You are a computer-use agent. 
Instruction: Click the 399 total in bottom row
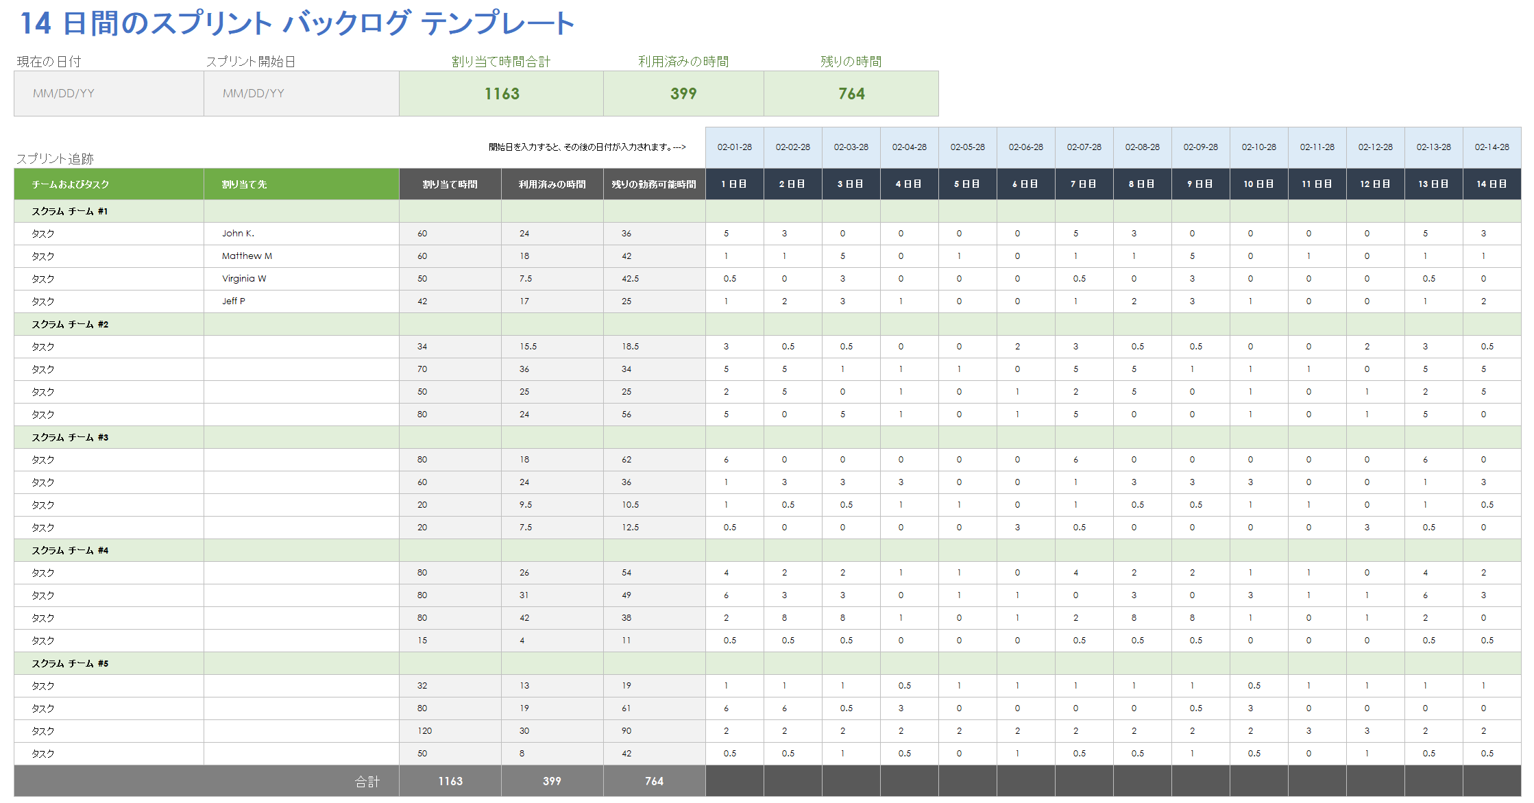click(x=552, y=781)
